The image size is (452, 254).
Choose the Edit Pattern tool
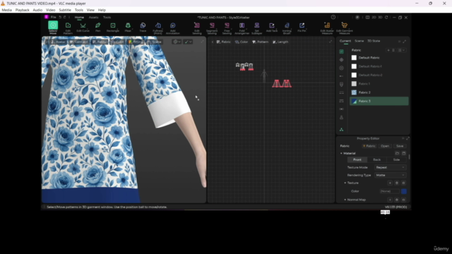point(68,28)
